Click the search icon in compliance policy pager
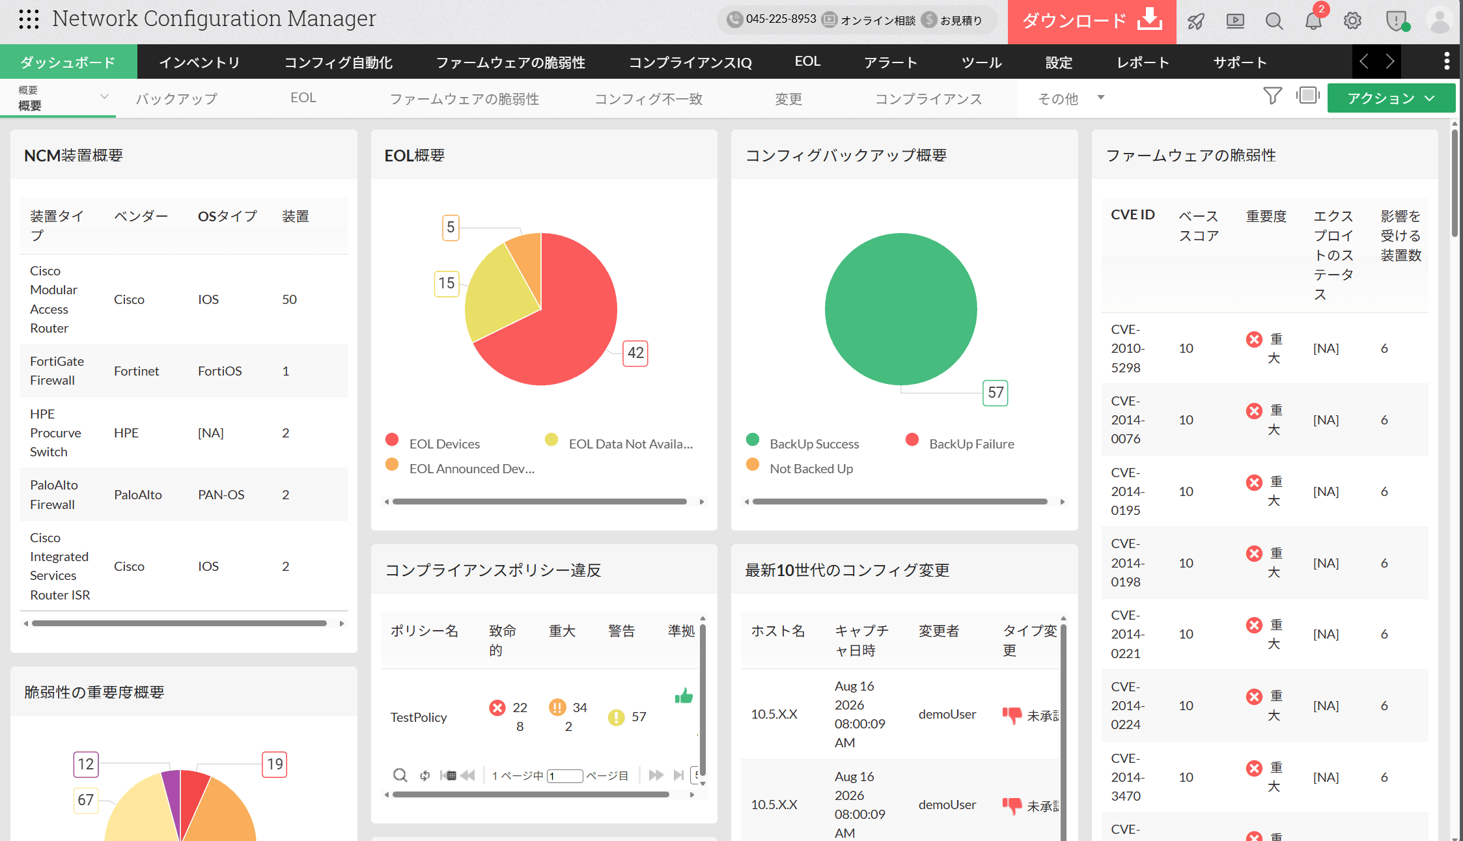Viewport: 1463px width, 841px height. pyautogui.click(x=400, y=775)
